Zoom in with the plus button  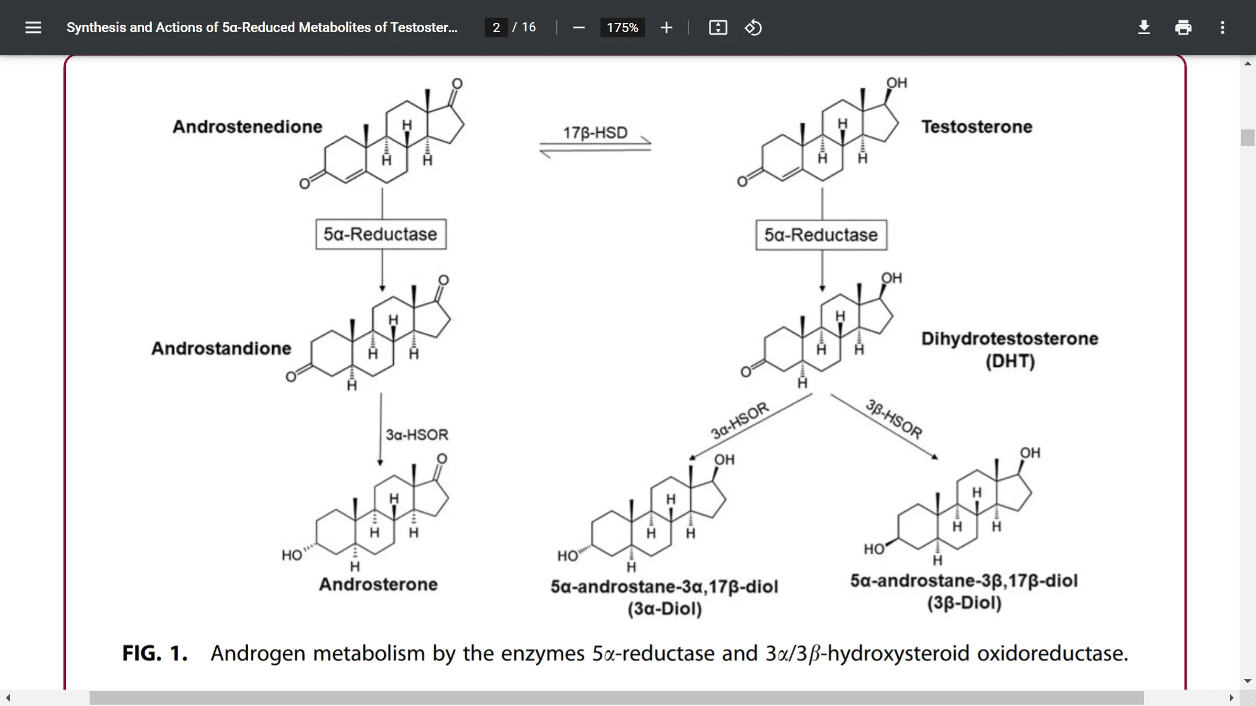tap(667, 27)
